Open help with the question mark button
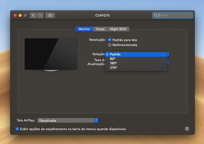204x144 pixels. pyautogui.click(x=187, y=129)
